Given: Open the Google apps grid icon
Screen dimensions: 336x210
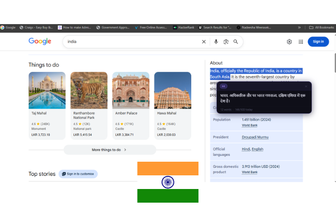Looking at the screenshot, I should click(x=301, y=41).
